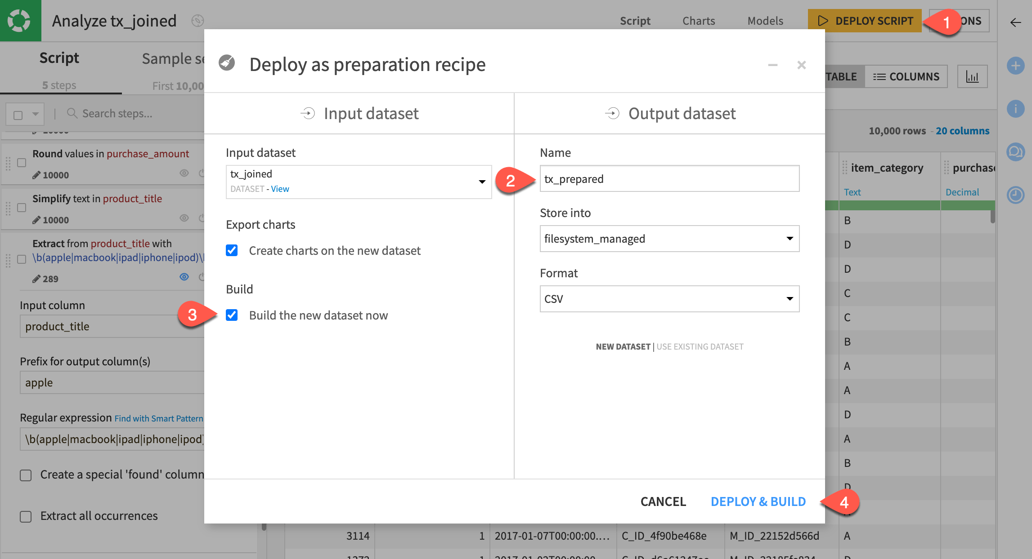This screenshot has width=1032, height=559.
Task: Open the discussions chat icon in sidebar
Action: pyautogui.click(x=1015, y=152)
